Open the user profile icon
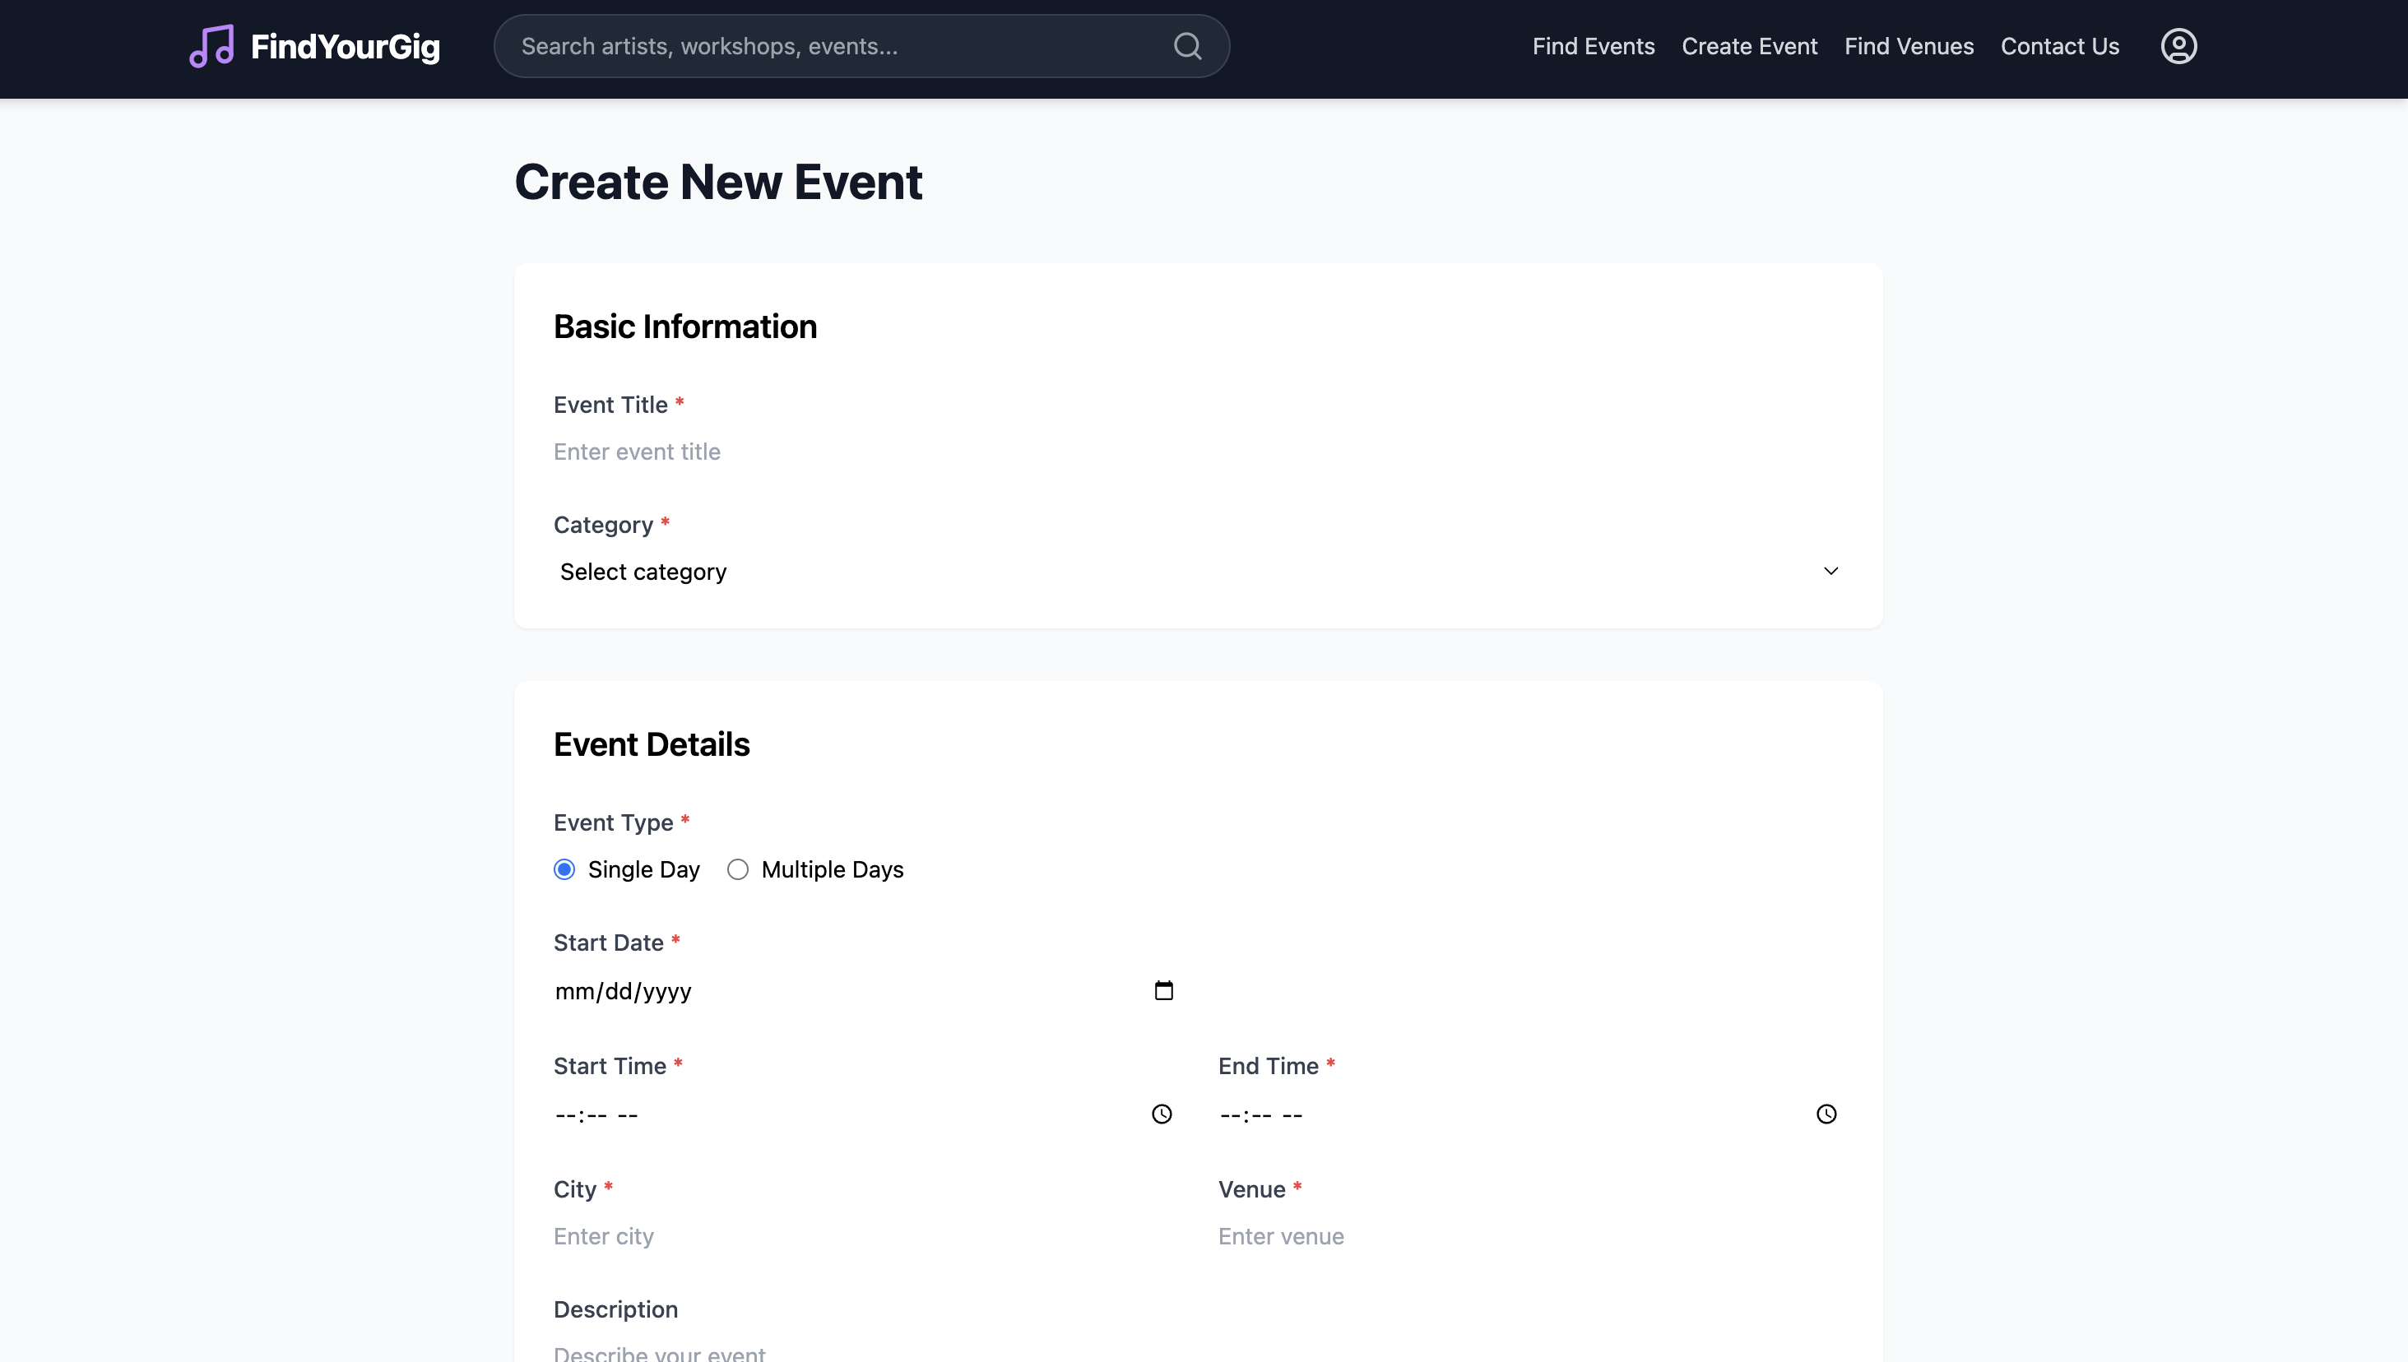This screenshot has width=2408, height=1362. [2178, 46]
